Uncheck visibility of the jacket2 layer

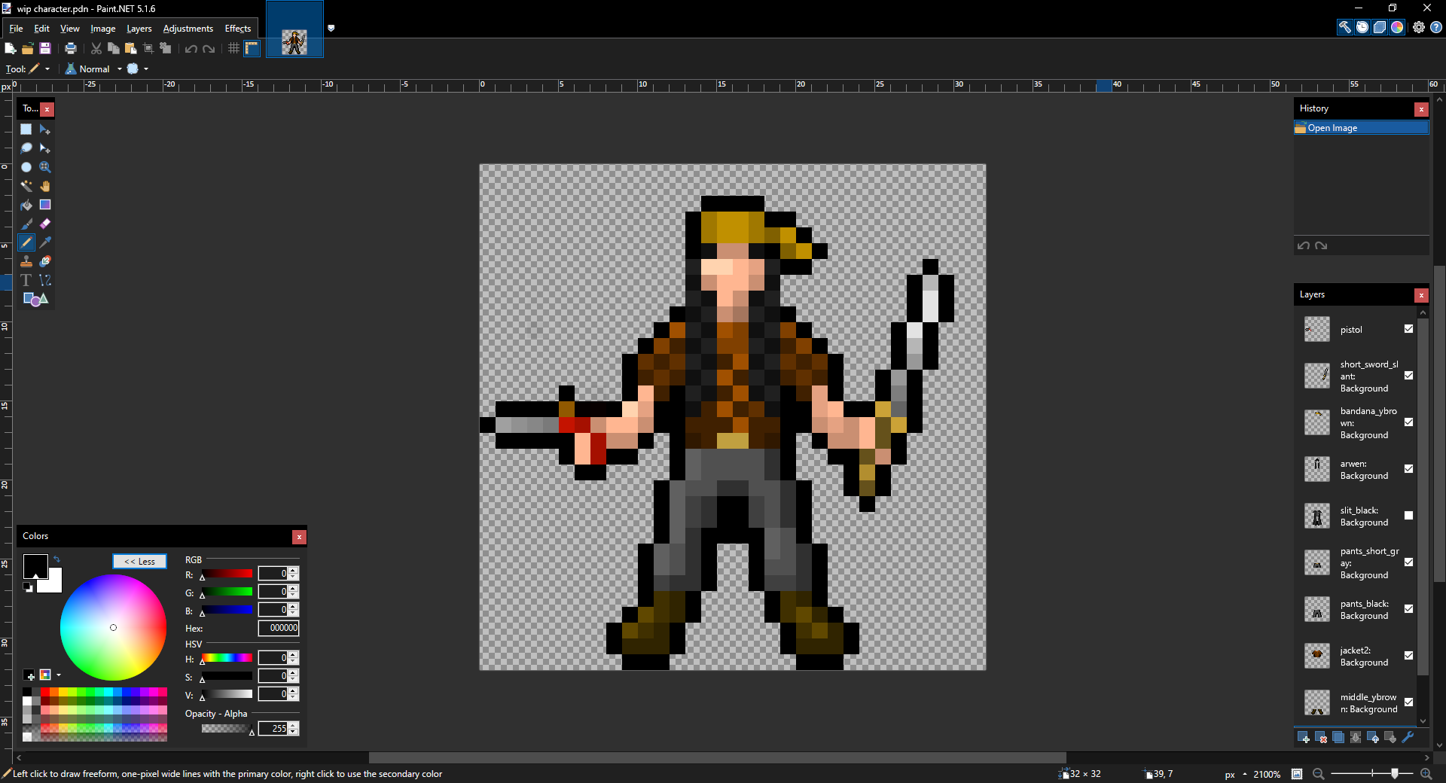[x=1409, y=656]
